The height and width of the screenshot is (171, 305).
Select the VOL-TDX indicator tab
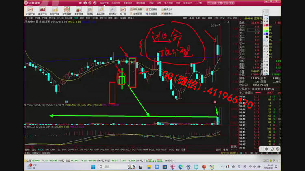[x=105, y=150]
